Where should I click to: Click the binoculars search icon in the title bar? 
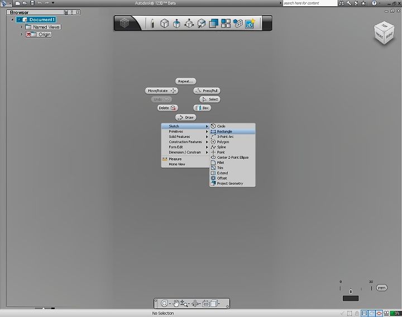341,3
